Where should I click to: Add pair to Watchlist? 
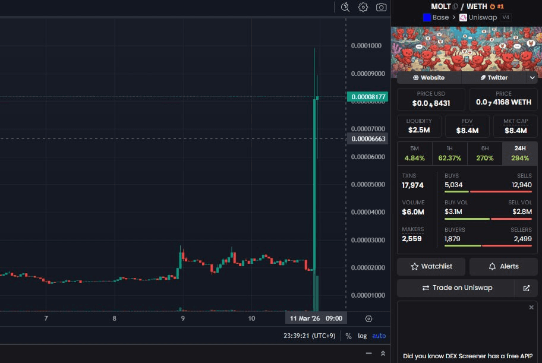(431, 267)
